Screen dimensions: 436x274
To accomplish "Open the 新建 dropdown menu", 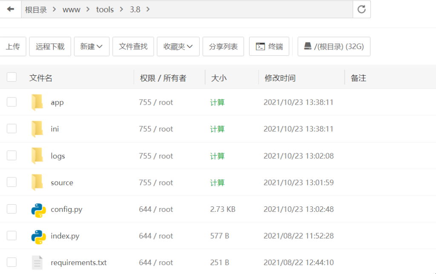I will (91, 46).
